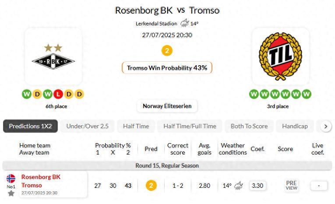
Task: Open the Half Time/Full Time tab
Action: click(190, 126)
